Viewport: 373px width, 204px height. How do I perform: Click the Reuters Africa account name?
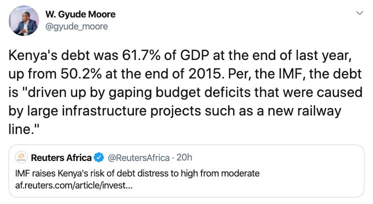point(61,157)
